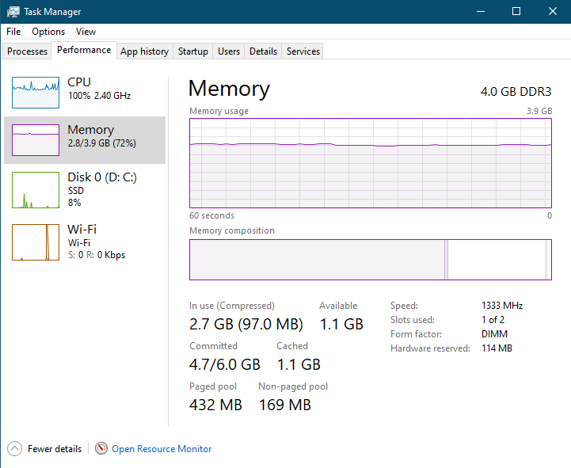Switch to the App history tab
This screenshot has width=571, height=468.
tap(145, 51)
